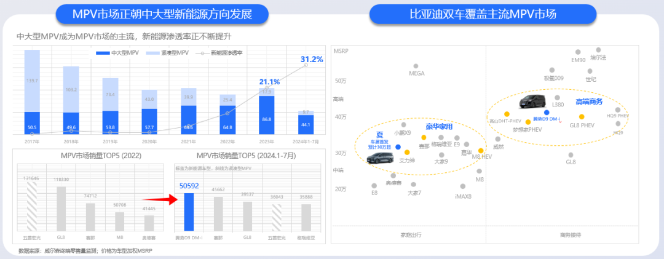The height and width of the screenshot is (259, 664).
Task: Click the 埃尔法 scatter label
Action: point(598,57)
